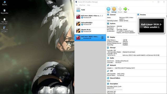Select the Recycle Bin desktop icon
This screenshot has height=94, width=167.
(4, 11)
